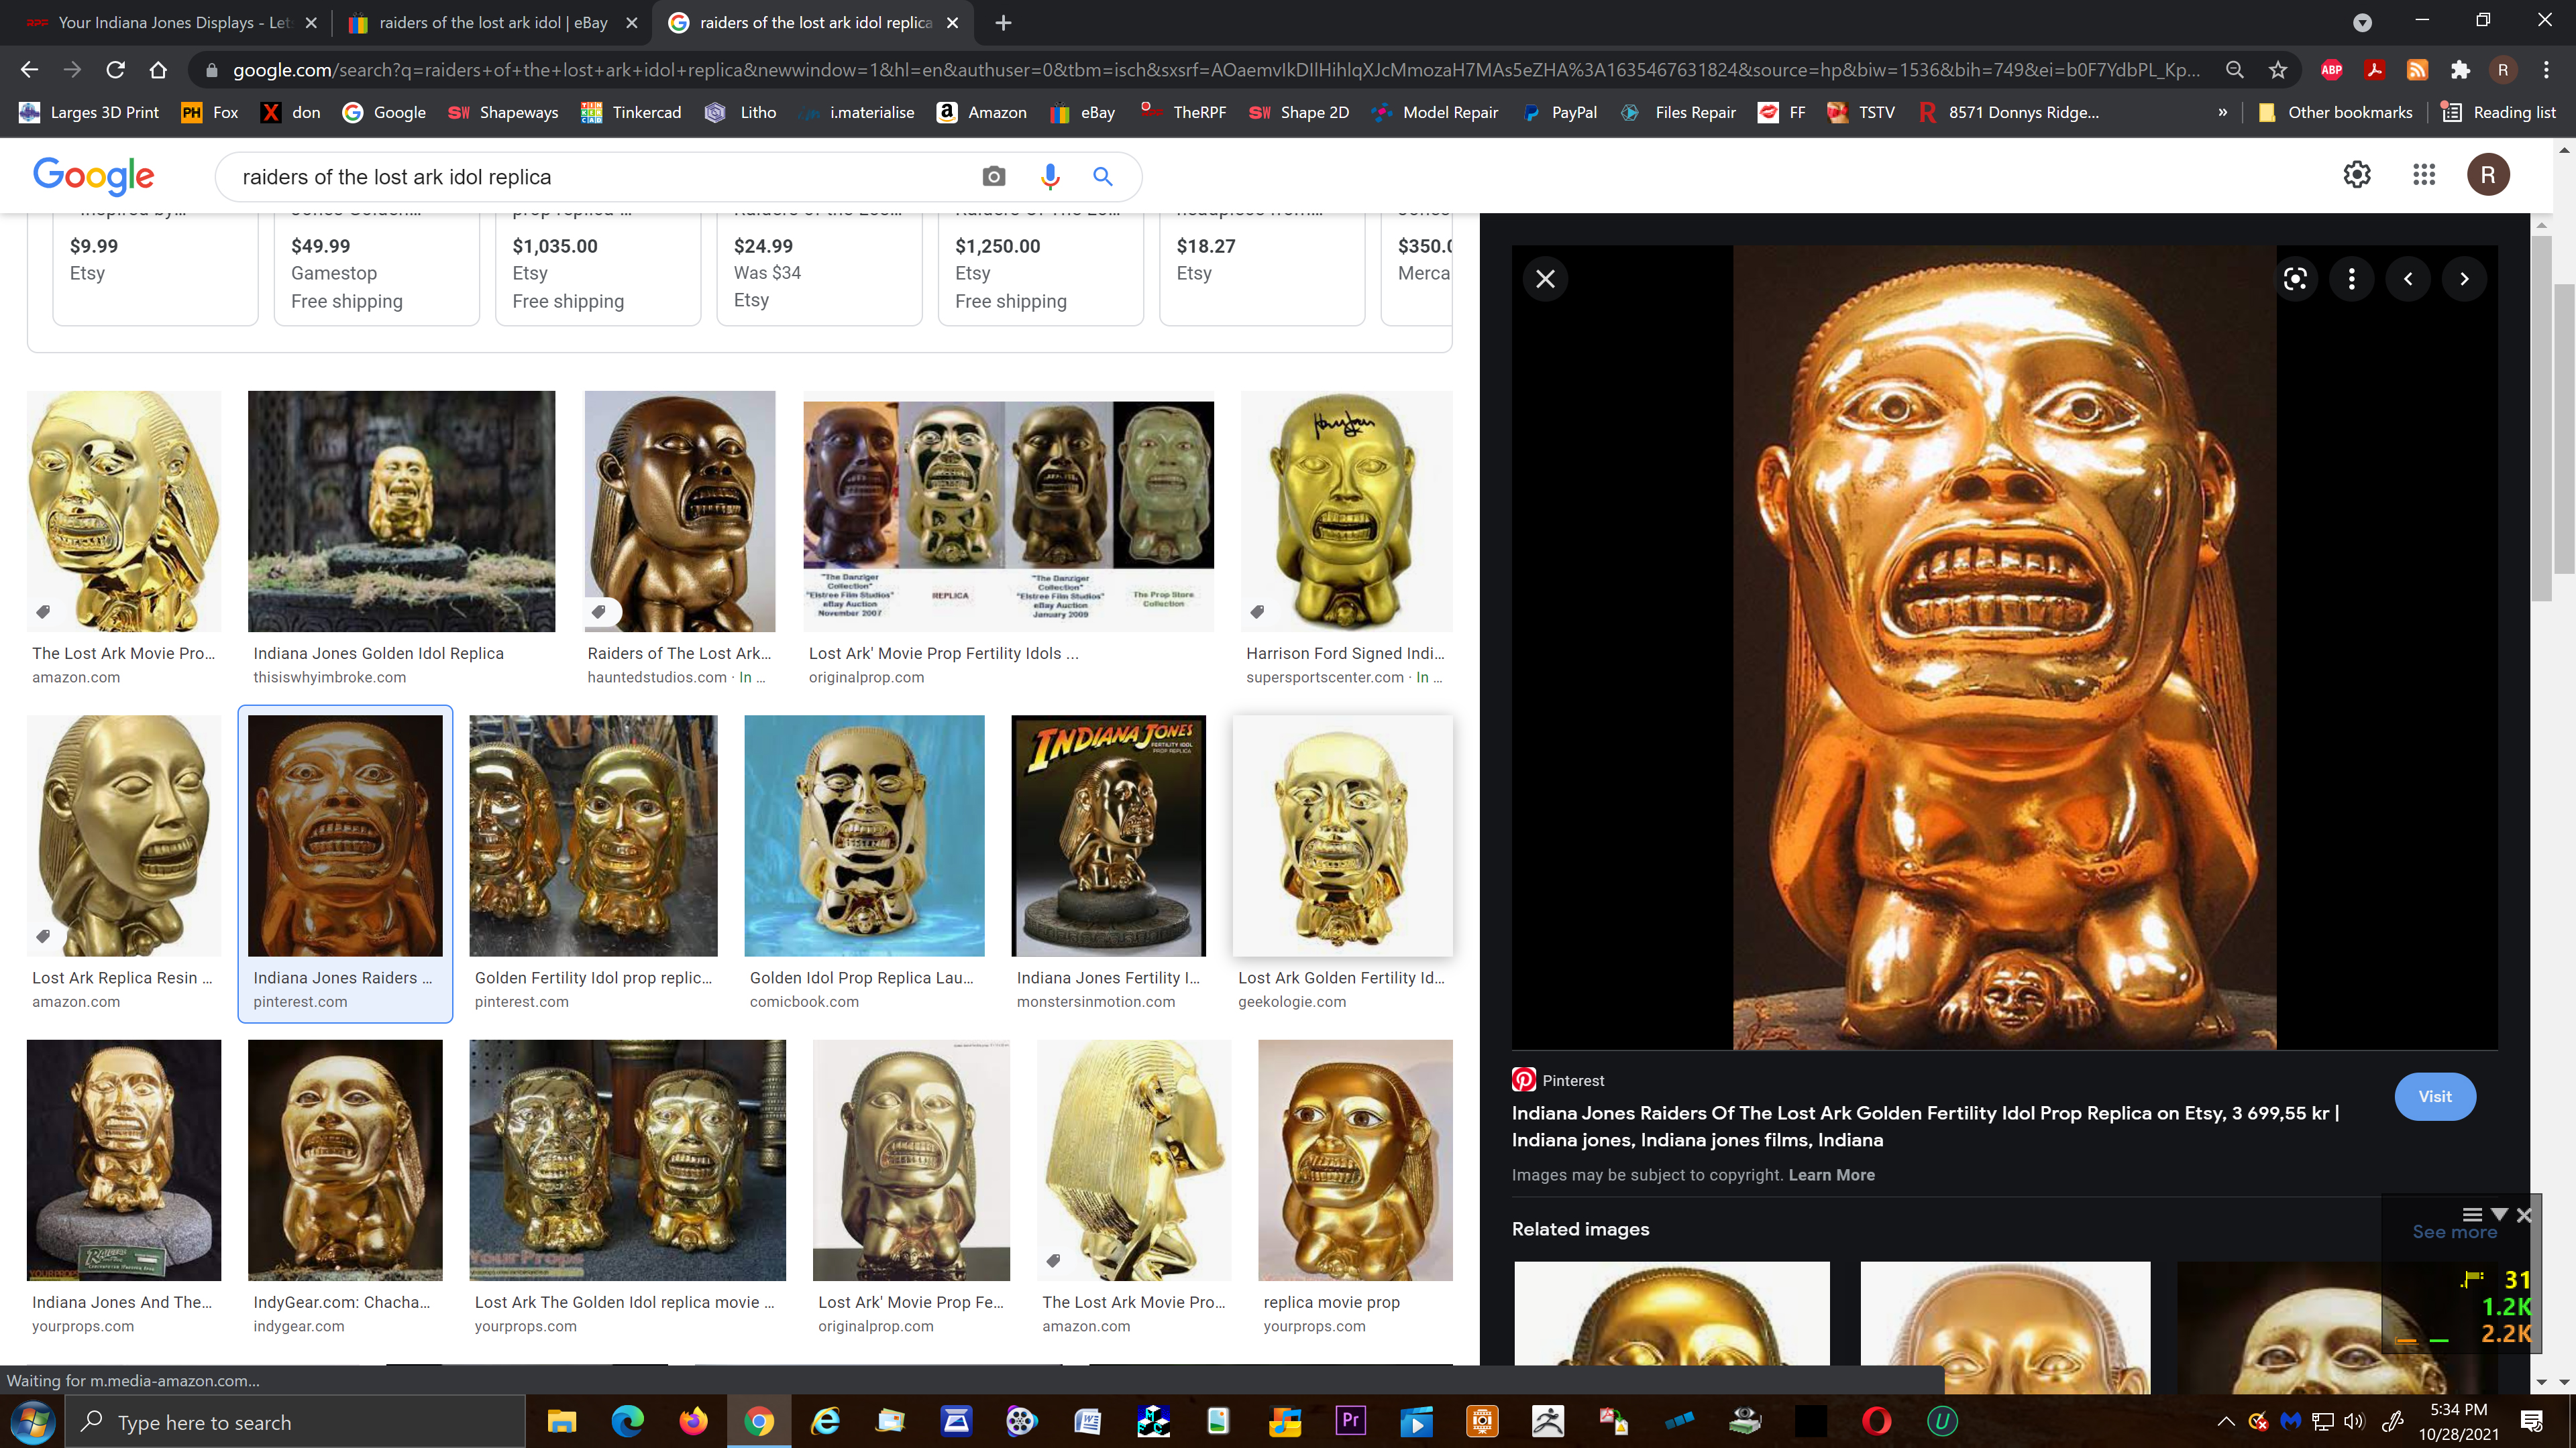Open a new browser tab
Screen dimensions: 2576x1448
(x=1003, y=22)
